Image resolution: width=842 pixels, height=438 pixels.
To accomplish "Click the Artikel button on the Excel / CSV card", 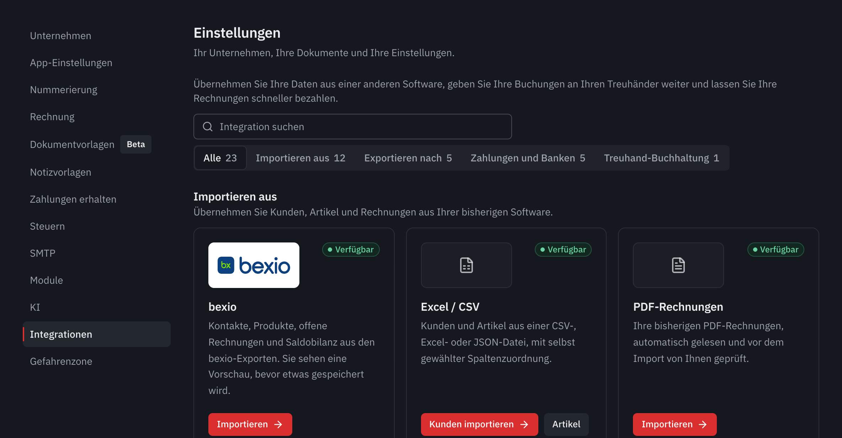I will click(x=566, y=424).
